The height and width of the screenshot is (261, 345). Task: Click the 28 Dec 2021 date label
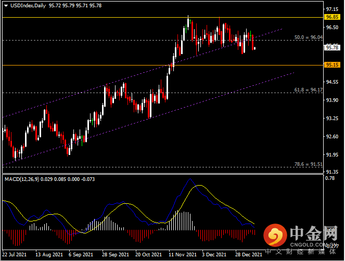pyautogui.click(x=249, y=255)
